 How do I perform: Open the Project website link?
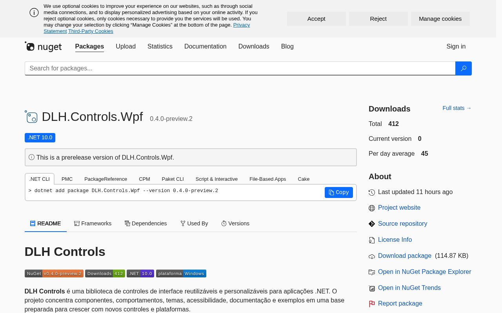399,208
